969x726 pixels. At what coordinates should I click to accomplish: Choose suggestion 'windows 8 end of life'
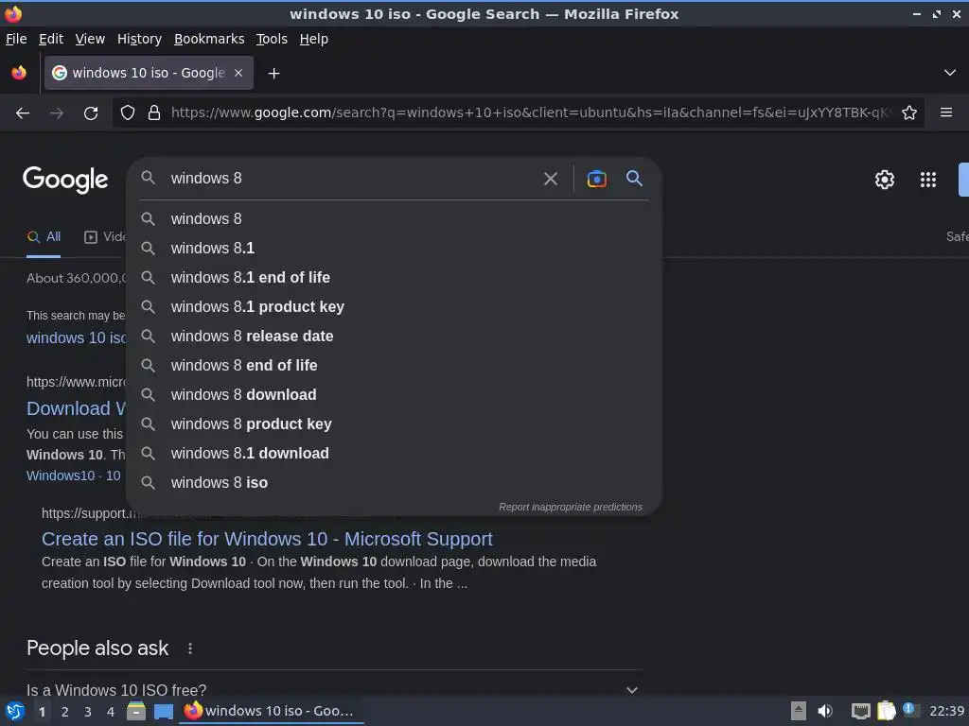tap(395, 366)
